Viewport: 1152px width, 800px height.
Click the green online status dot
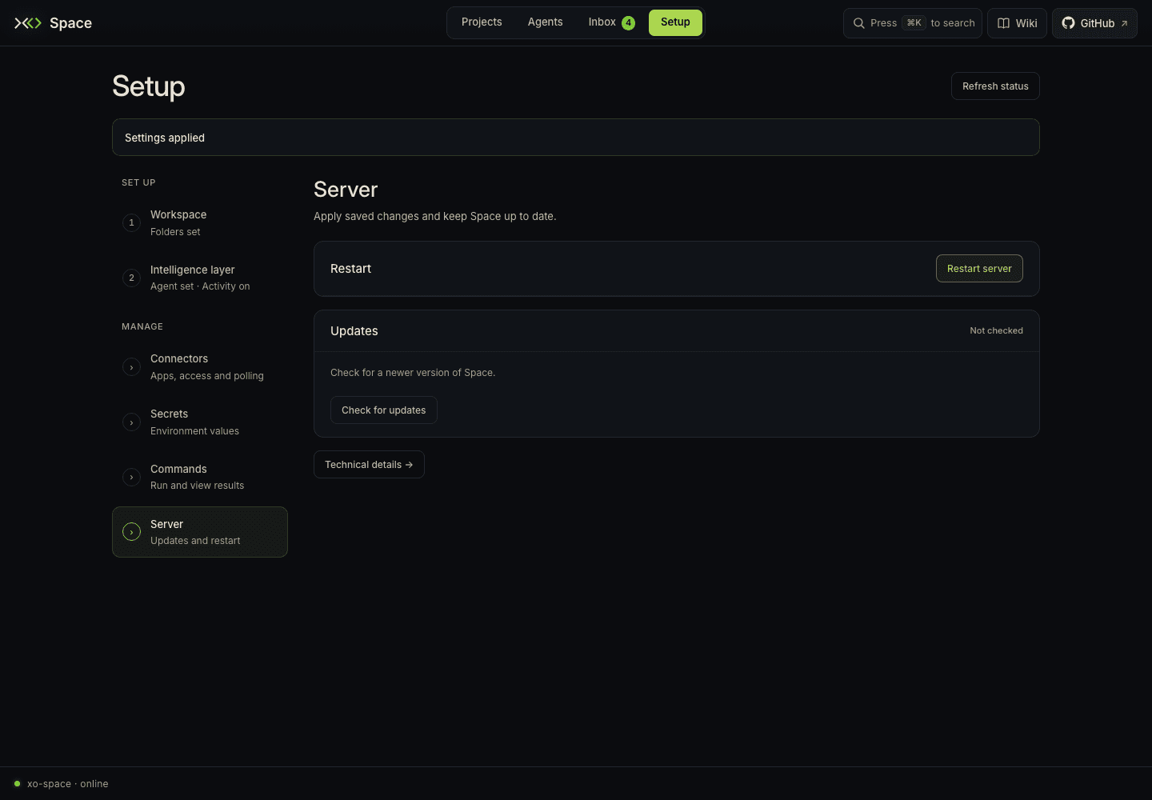click(x=17, y=784)
